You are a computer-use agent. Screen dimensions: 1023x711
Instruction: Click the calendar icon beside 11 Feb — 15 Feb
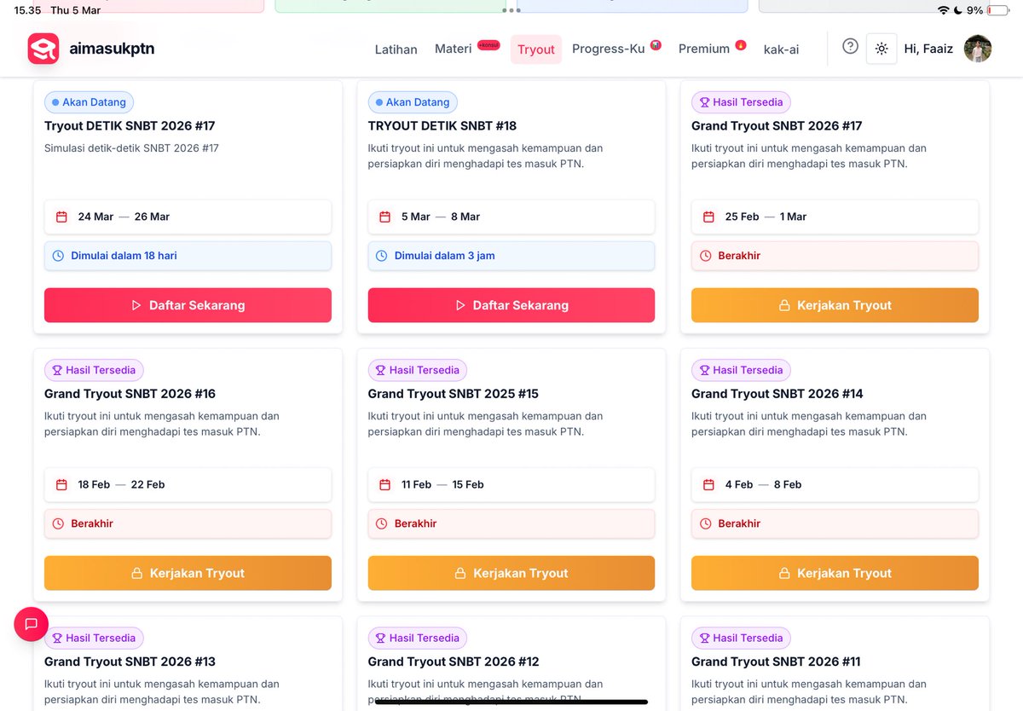[x=384, y=484]
